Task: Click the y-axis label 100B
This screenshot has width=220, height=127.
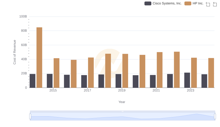Action: 23,17
